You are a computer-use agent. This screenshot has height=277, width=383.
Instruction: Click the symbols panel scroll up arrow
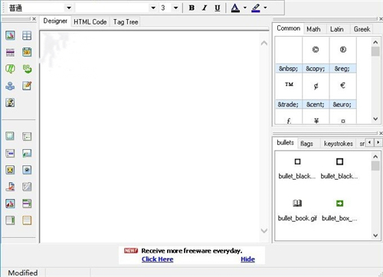coord(375,42)
